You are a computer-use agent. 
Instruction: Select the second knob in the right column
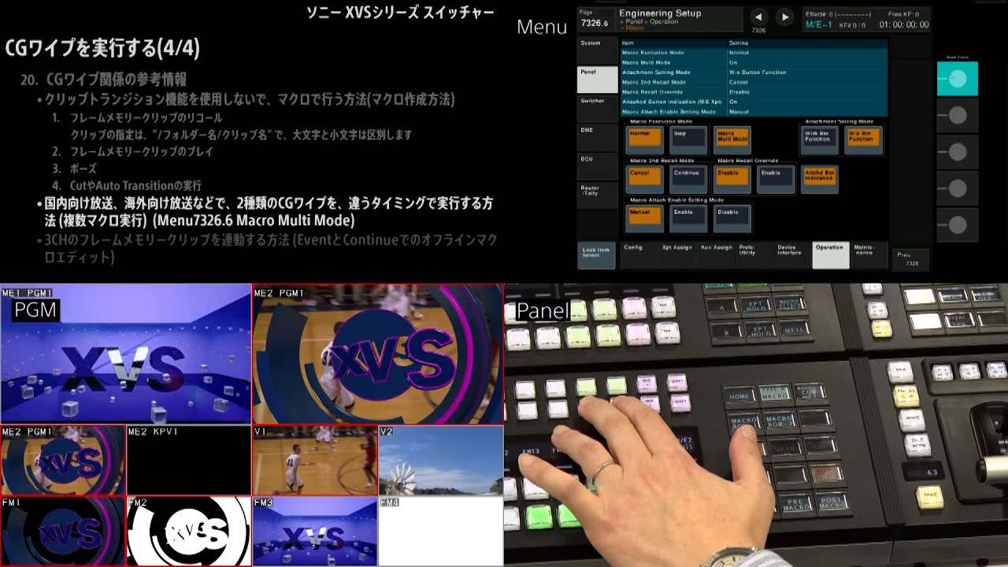pos(957,115)
